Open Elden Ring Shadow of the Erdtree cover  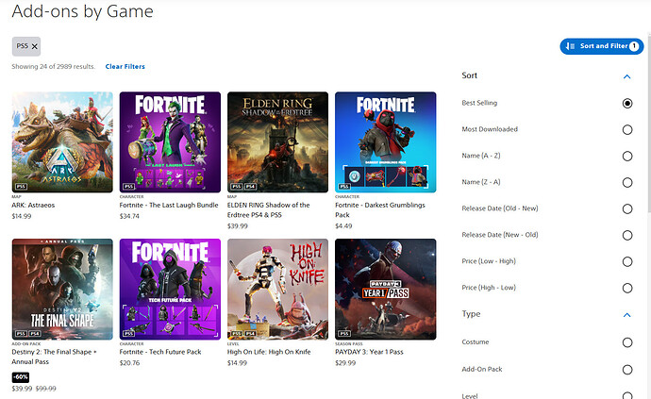tap(277, 142)
